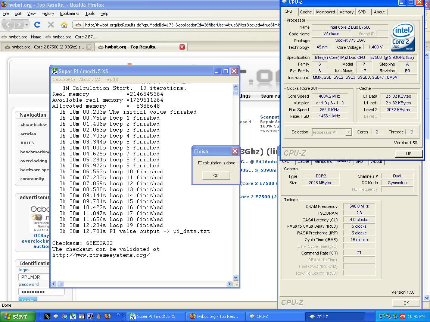Open Memory tab in front CPU-Z
This screenshot has width=430, height=322.
[x=346, y=12]
